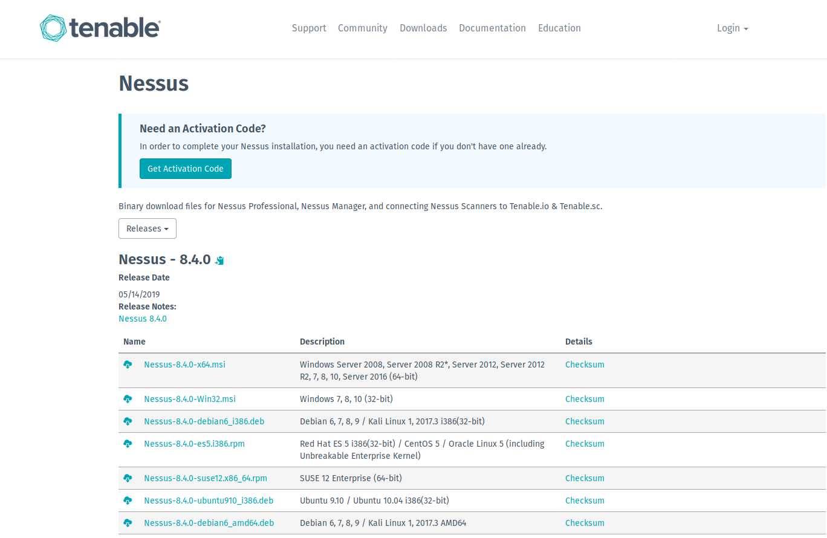This screenshot has width=827, height=538.
Task: Click the download cloud icon for Nessus-8.4.0-Win32.msi
Action: (128, 399)
